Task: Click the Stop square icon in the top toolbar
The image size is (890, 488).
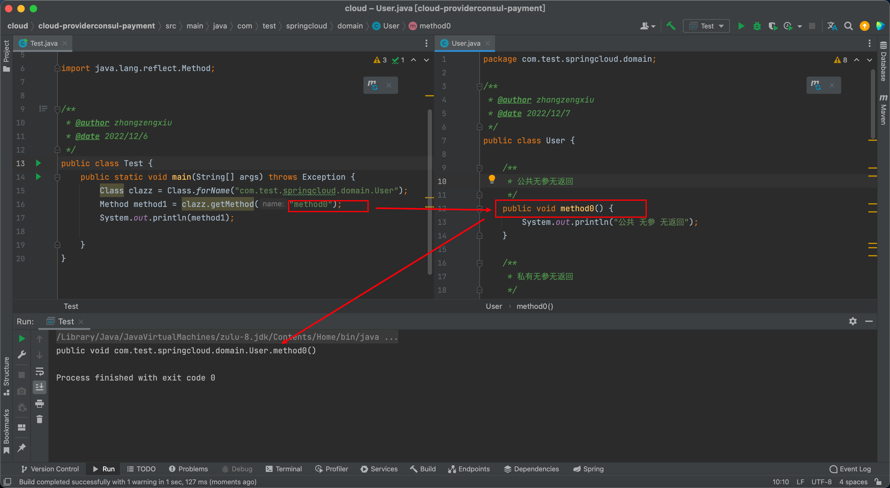Action: pos(812,26)
